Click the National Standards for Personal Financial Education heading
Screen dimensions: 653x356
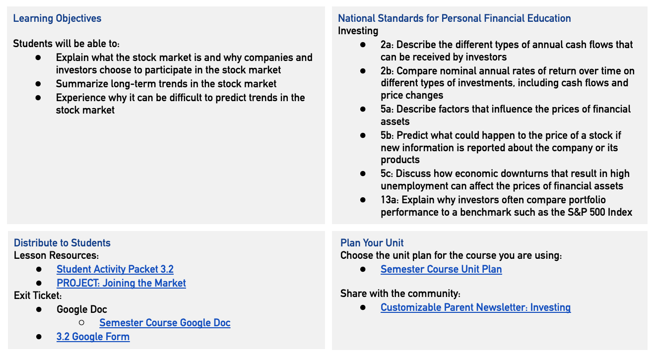click(x=454, y=18)
